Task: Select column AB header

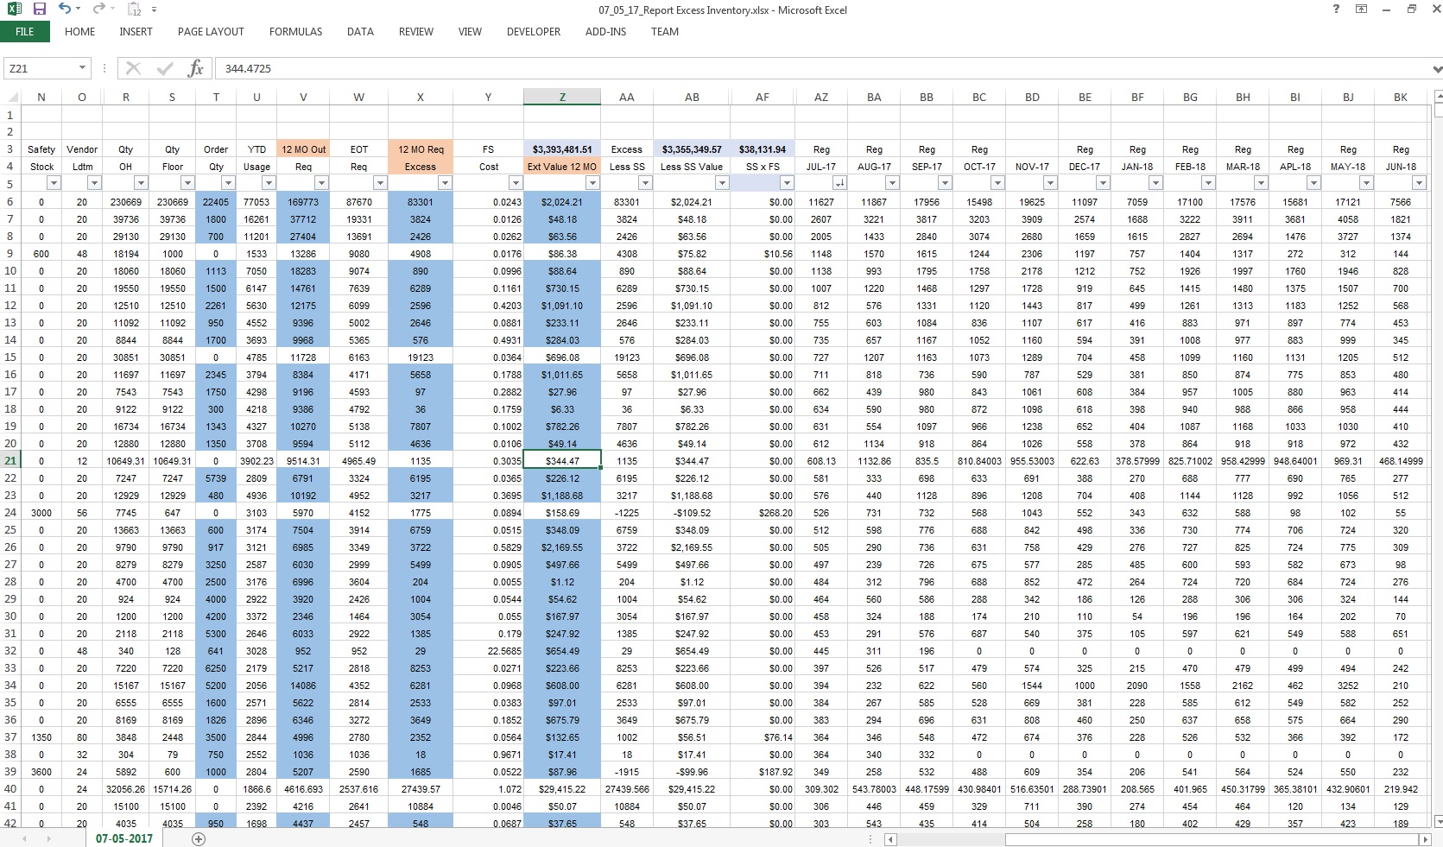Action: pyautogui.click(x=692, y=98)
